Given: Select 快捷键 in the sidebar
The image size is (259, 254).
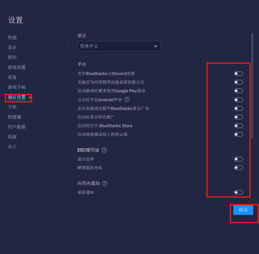Looking at the screenshot, I should coord(14,117).
